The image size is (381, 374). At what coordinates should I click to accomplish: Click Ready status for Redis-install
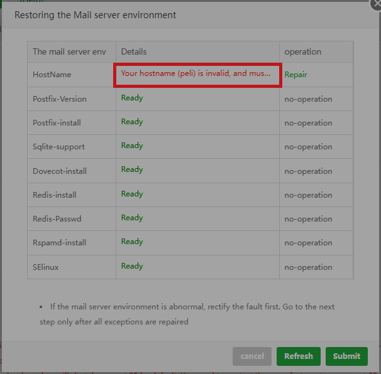click(132, 194)
